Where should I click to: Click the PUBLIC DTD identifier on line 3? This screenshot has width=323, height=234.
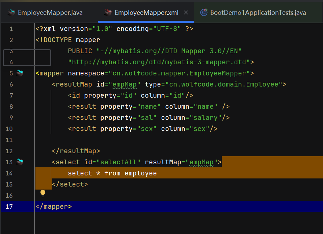click(x=169, y=51)
